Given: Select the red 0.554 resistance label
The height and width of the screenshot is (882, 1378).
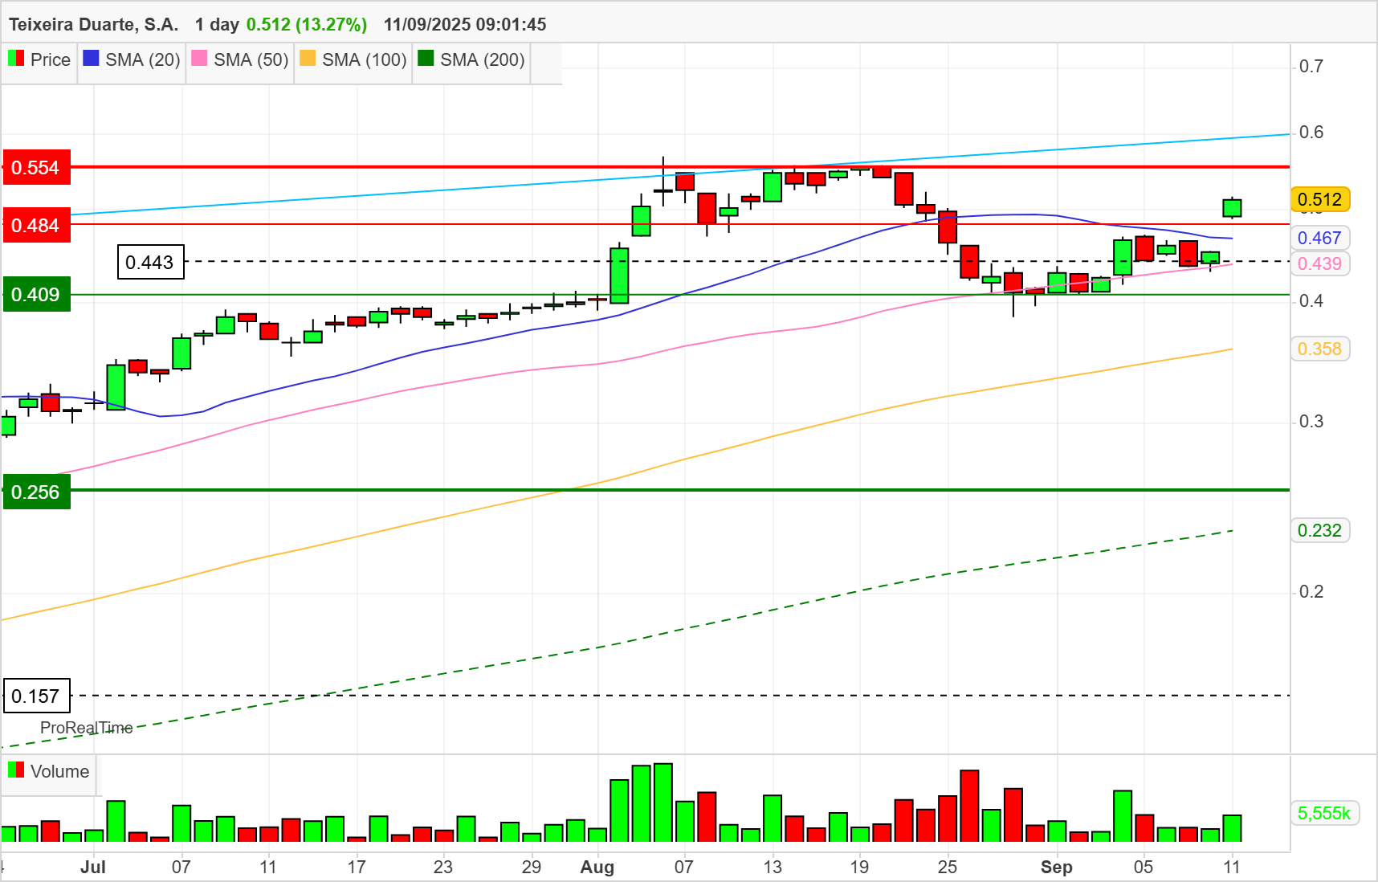Looking at the screenshot, I should click(x=36, y=168).
